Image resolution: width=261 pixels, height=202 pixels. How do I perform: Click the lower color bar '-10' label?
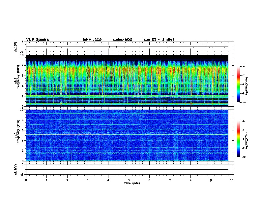(x=244, y=157)
